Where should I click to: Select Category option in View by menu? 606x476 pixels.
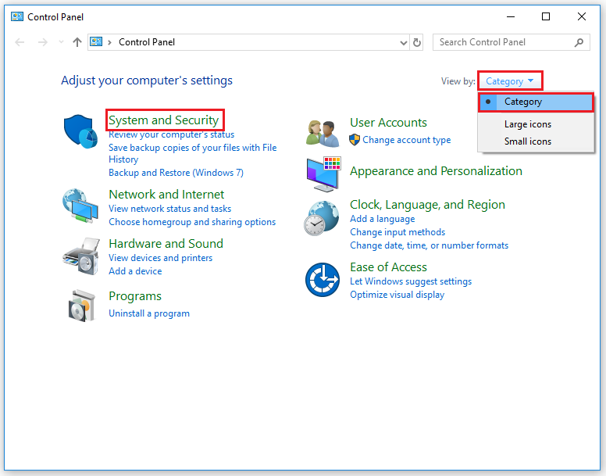pos(522,102)
